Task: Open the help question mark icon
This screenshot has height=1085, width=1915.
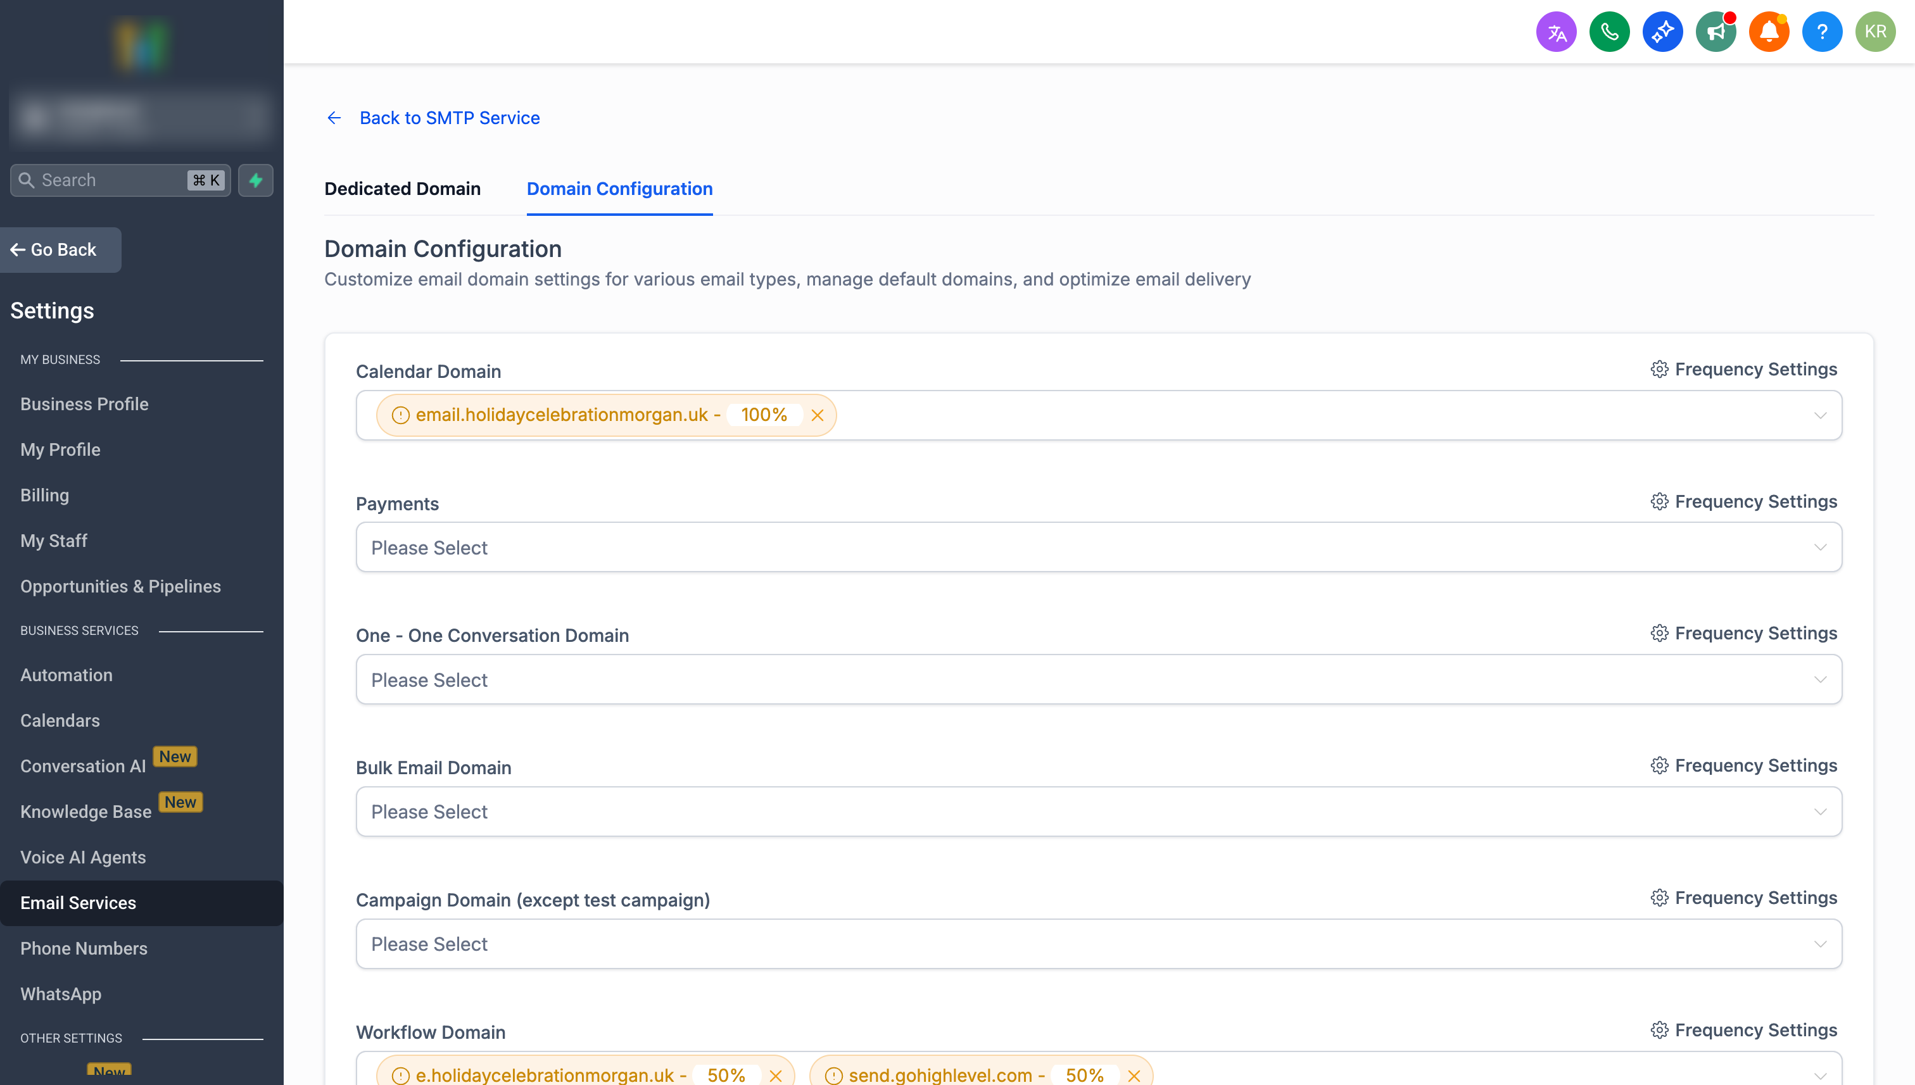Action: [1822, 31]
